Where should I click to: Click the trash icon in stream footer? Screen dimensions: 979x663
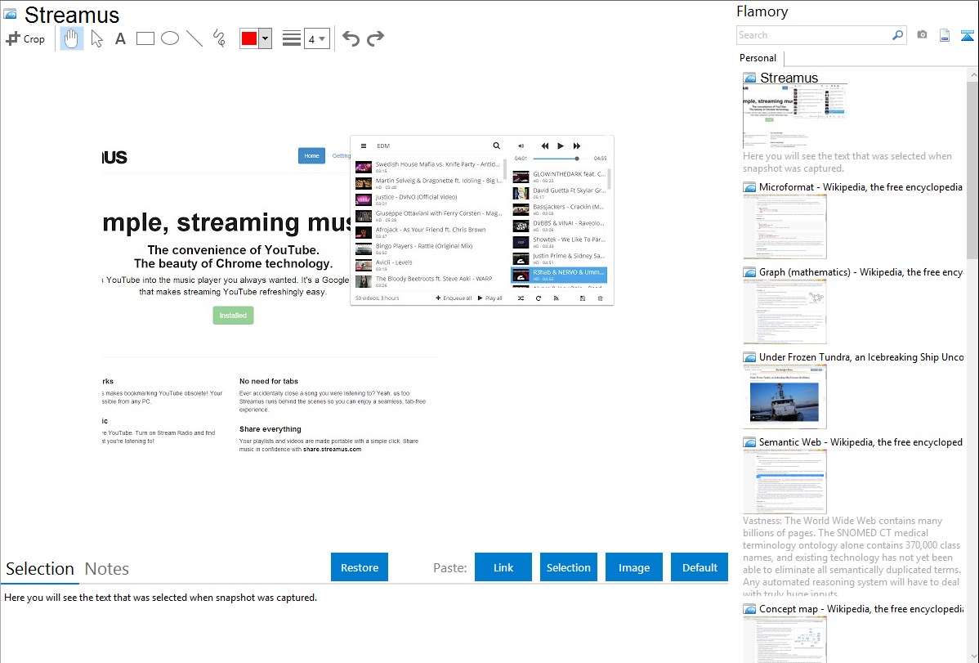click(x=600, y=298)
